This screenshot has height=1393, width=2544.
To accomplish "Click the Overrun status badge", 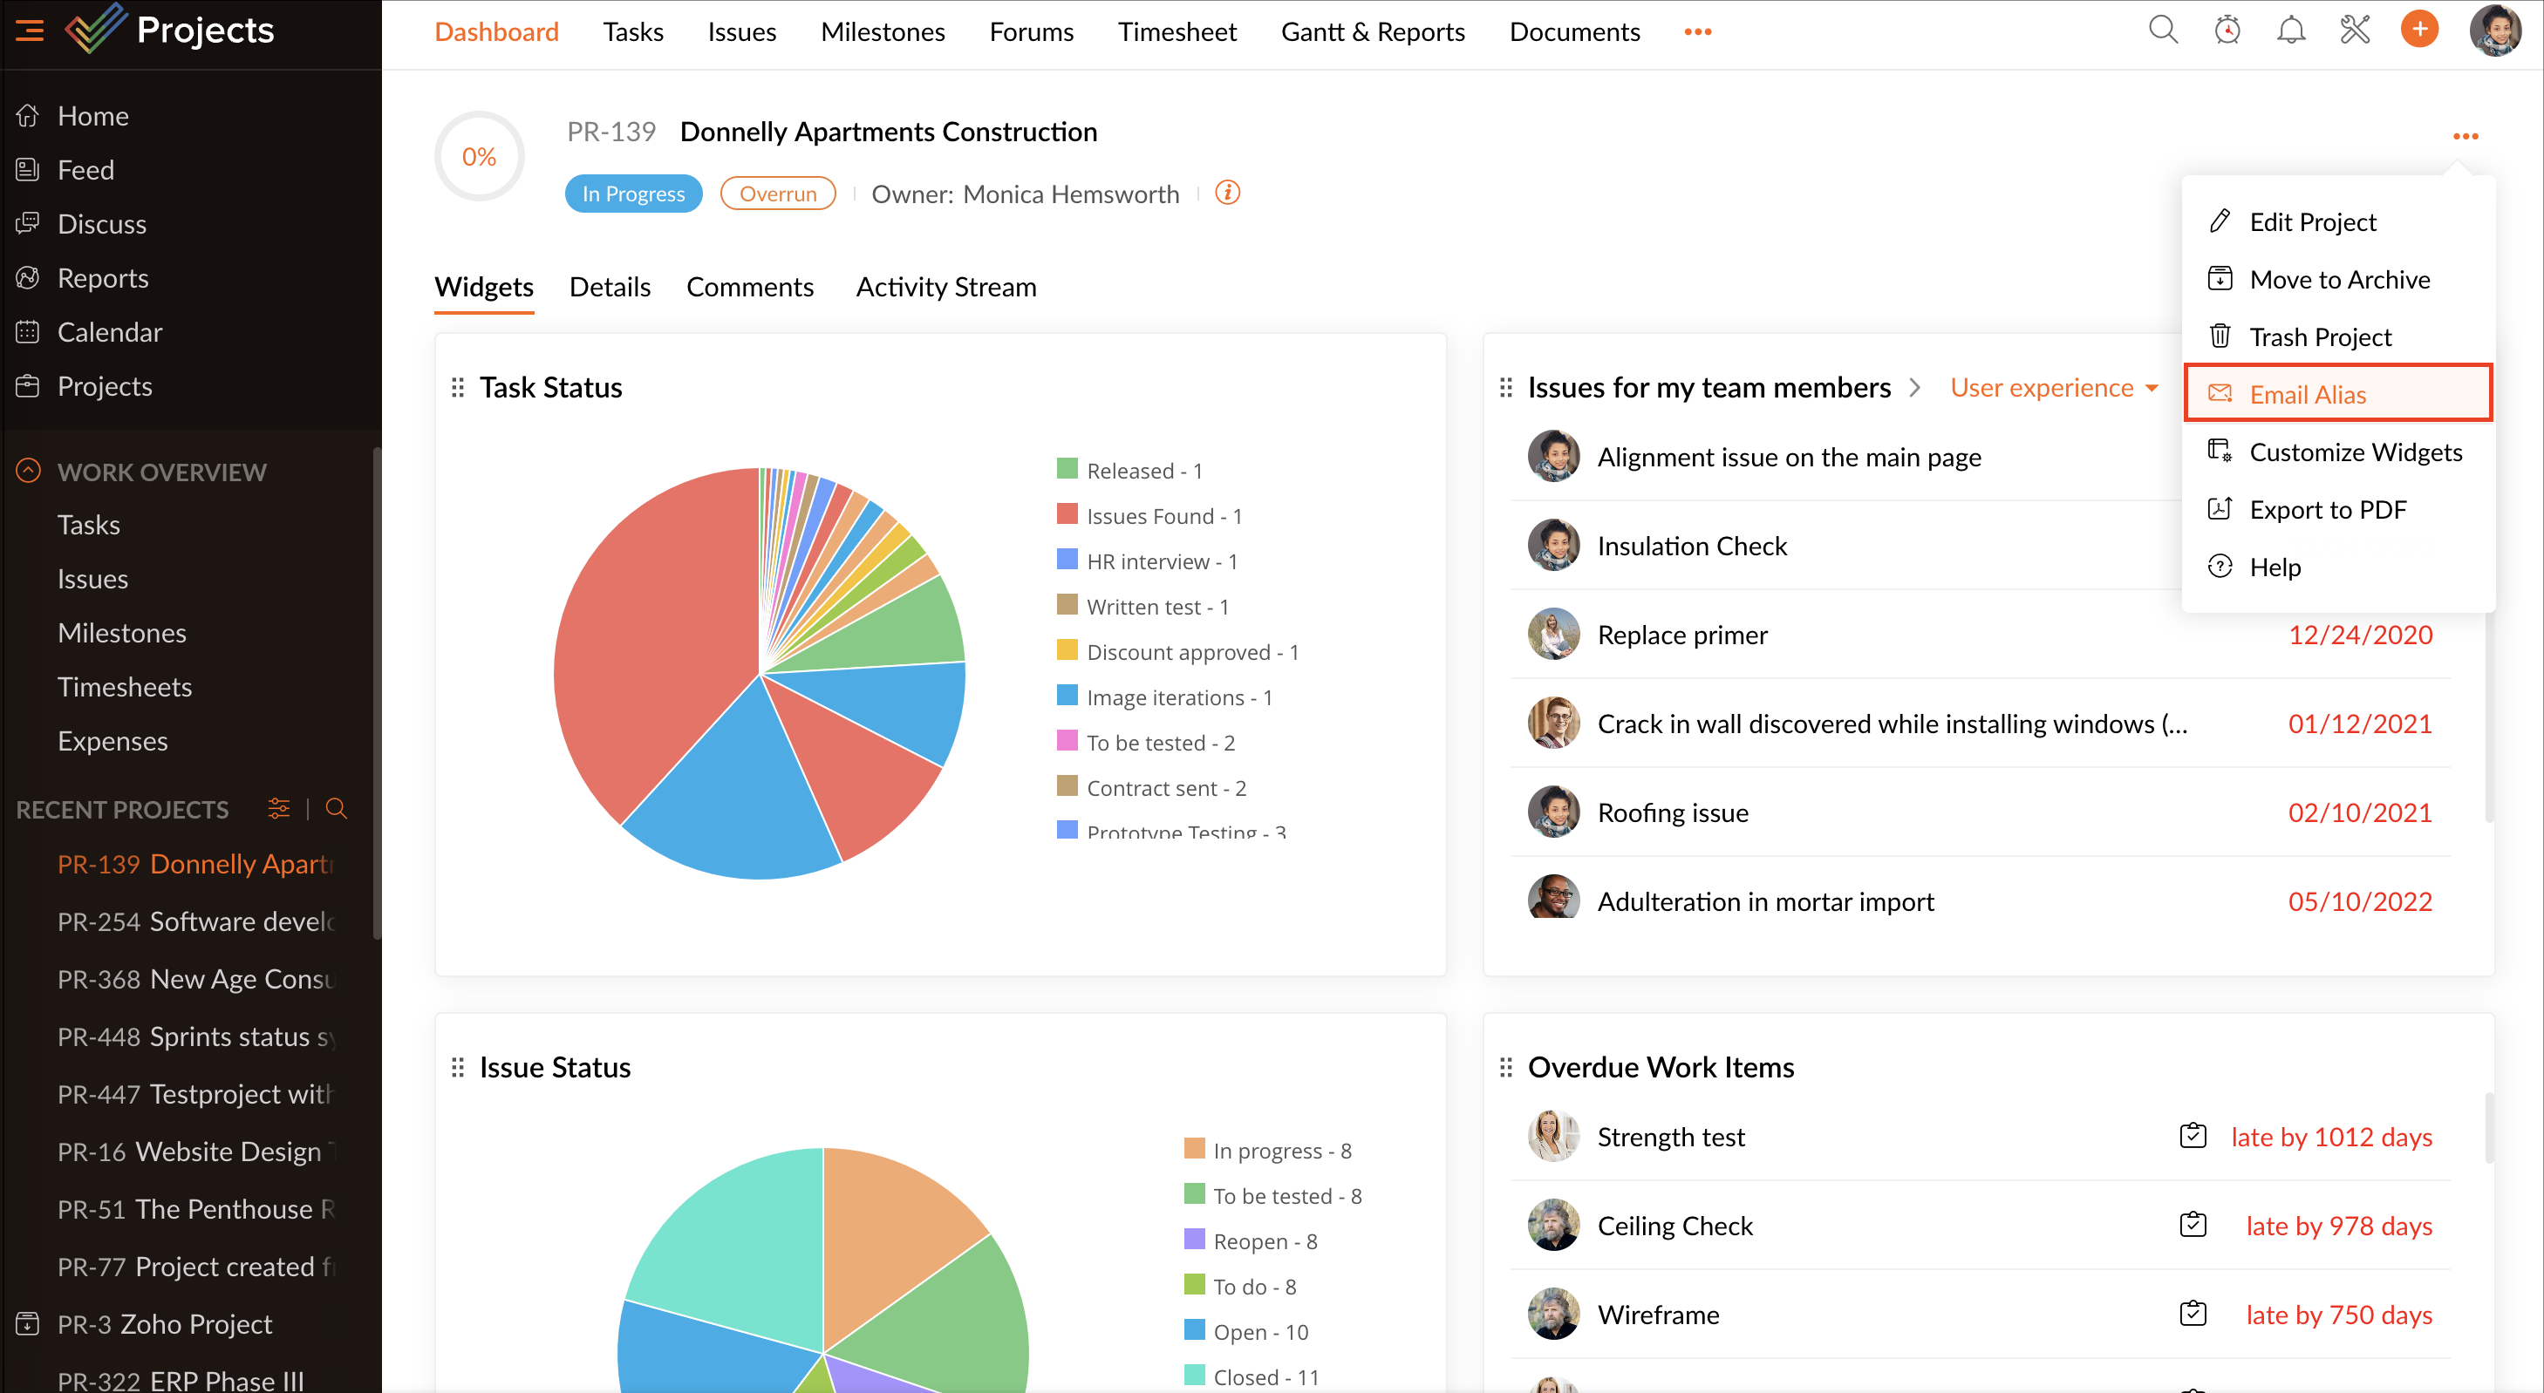I will [x=777, y=194].
